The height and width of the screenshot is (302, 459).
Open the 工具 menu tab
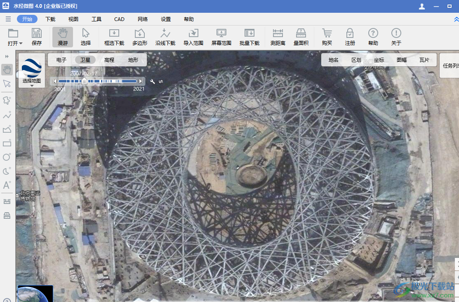tap(97, 19)
